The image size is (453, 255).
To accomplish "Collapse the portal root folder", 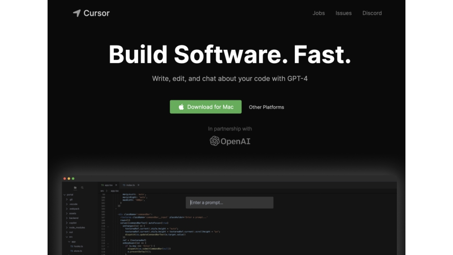I will coord(69,194).
